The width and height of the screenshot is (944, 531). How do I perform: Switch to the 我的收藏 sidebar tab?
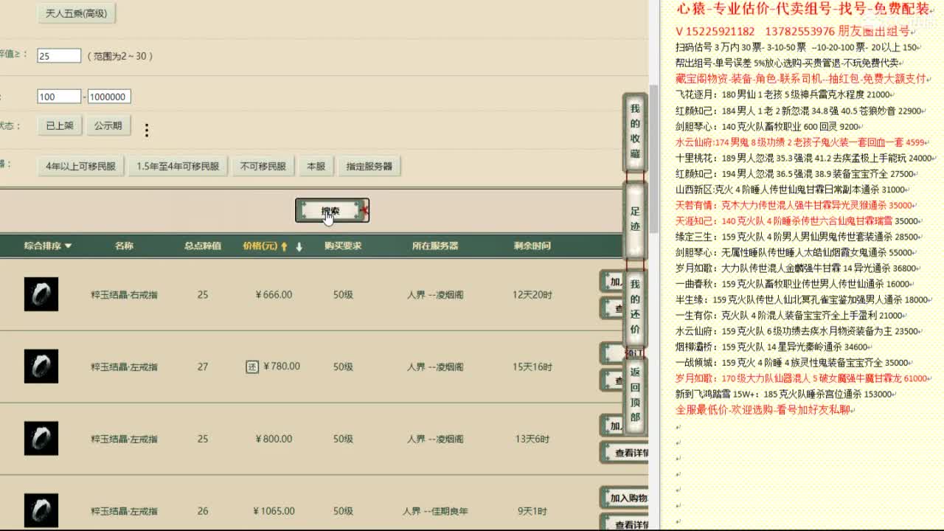[x=636, y=129]
